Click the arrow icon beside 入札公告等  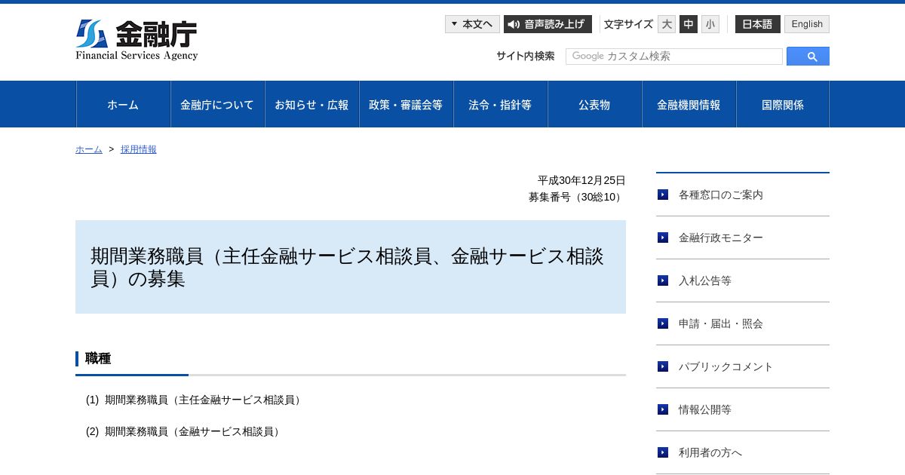[663, 280]
